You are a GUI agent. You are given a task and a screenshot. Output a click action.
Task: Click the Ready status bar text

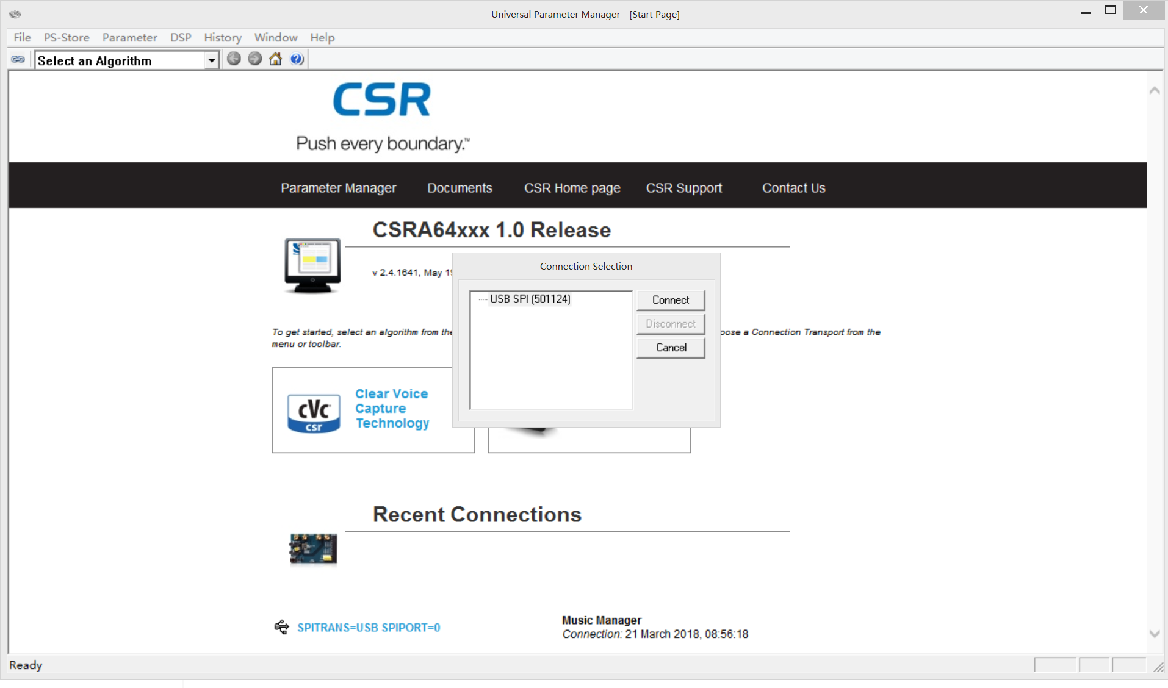click(x=26, y=665)
